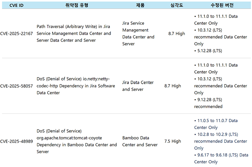The height and width of the screenshot is (167, 252).
Task: Select the CVE-2025-48989 identifier
Action: [x=17, y=141]
